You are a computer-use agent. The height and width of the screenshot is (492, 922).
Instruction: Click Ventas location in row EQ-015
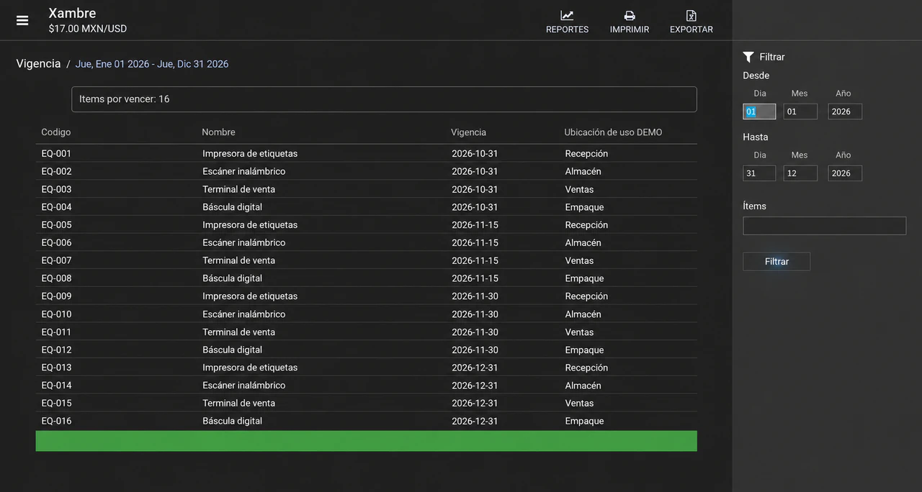point(579,403)
